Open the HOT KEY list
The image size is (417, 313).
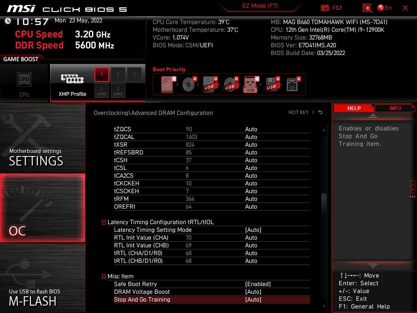[x=298, y=112]
